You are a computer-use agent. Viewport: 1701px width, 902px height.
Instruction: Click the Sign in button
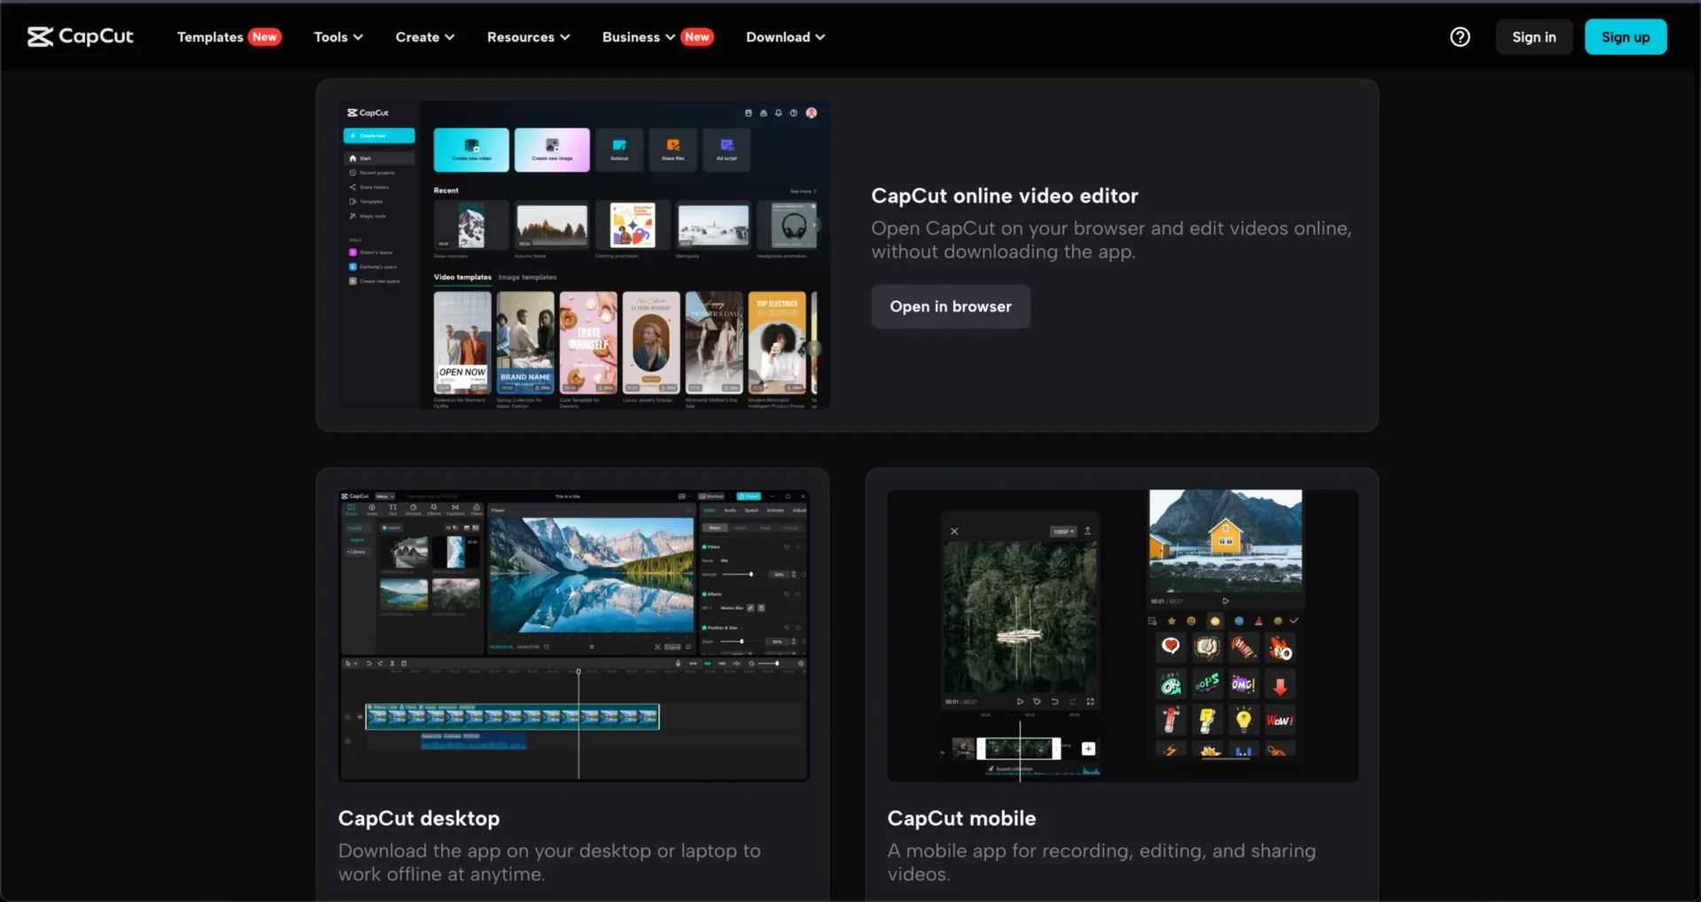pyautogui.click(x=1534, y=37)
